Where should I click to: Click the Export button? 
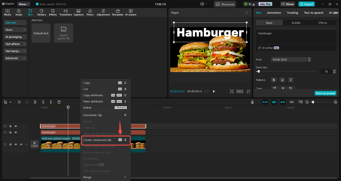point(306,4)
